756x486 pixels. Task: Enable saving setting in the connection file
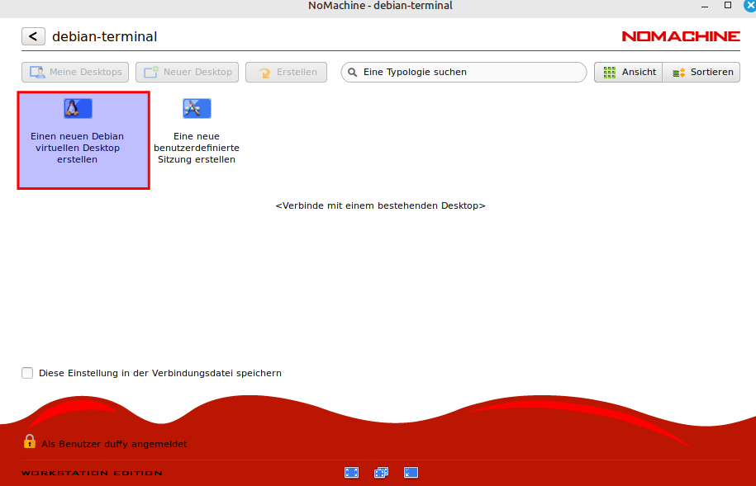[x=28, y=373]
